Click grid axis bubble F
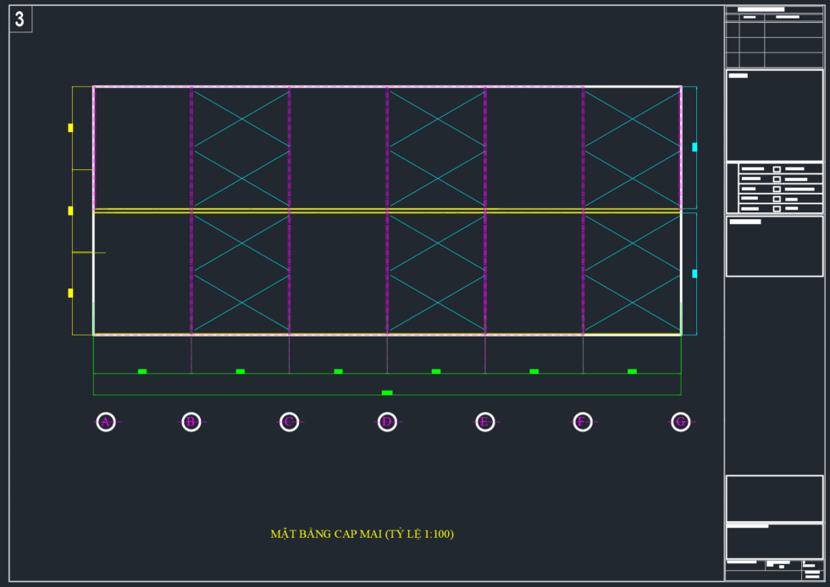 583,421
